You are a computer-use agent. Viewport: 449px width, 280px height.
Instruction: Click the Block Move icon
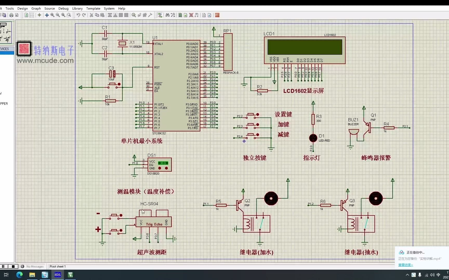115,15
